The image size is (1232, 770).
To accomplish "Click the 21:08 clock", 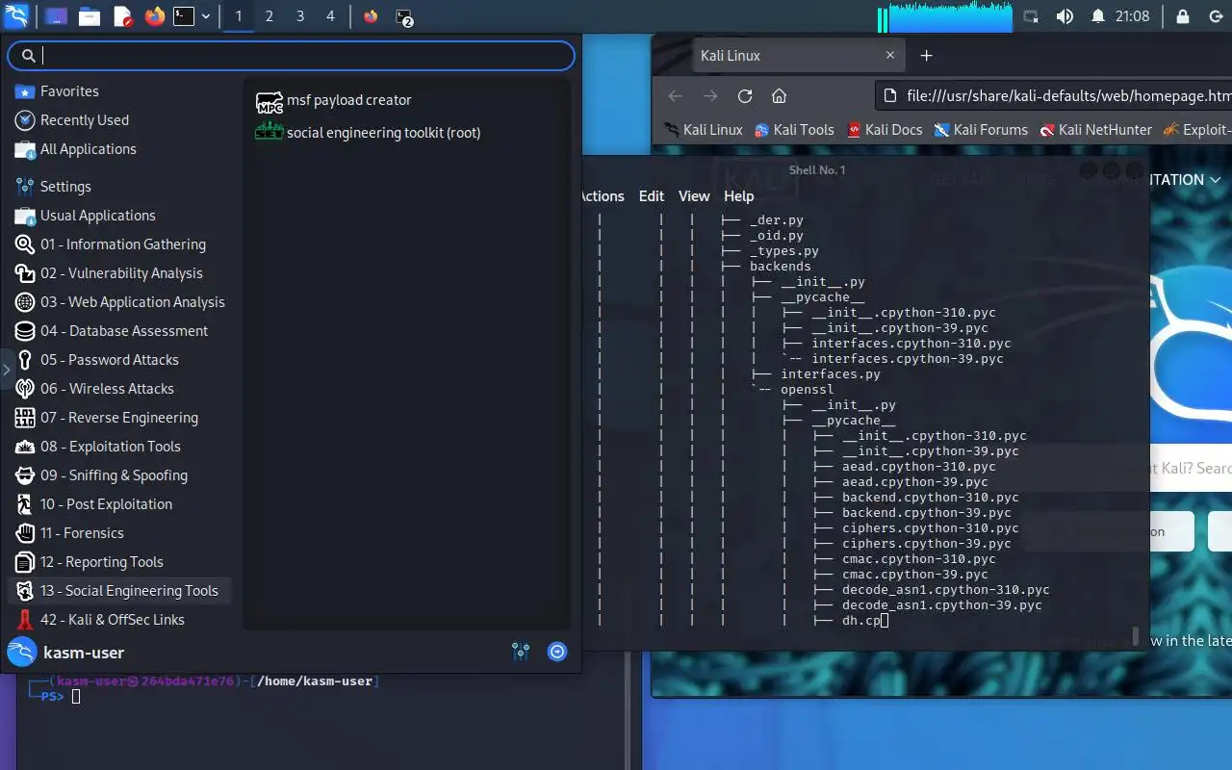I will pyautogui.click(x=1133, y=16).
